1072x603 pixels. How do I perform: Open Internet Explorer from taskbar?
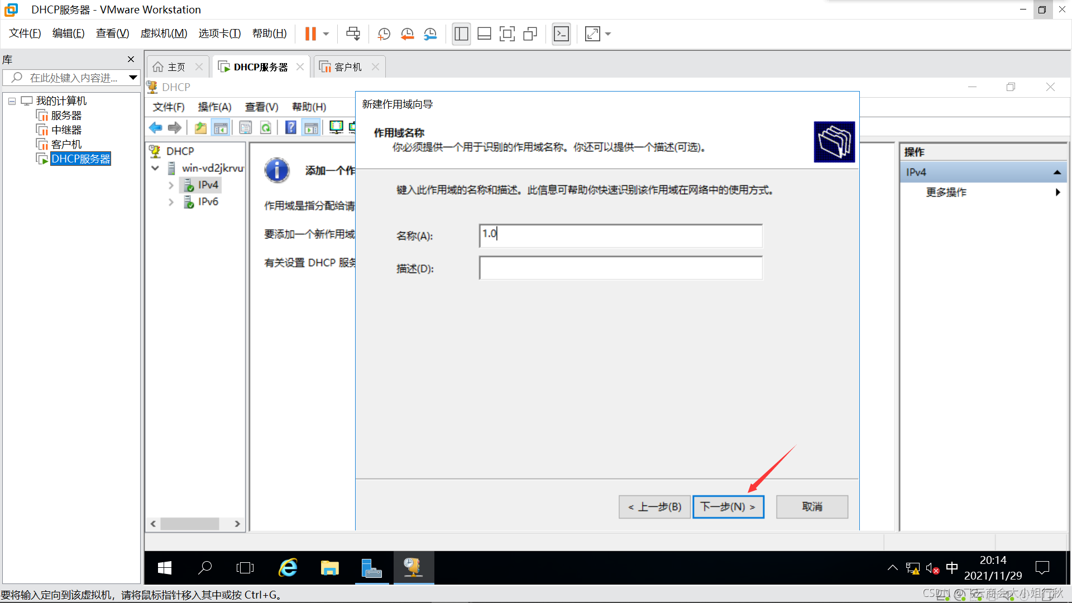(288, 568)
